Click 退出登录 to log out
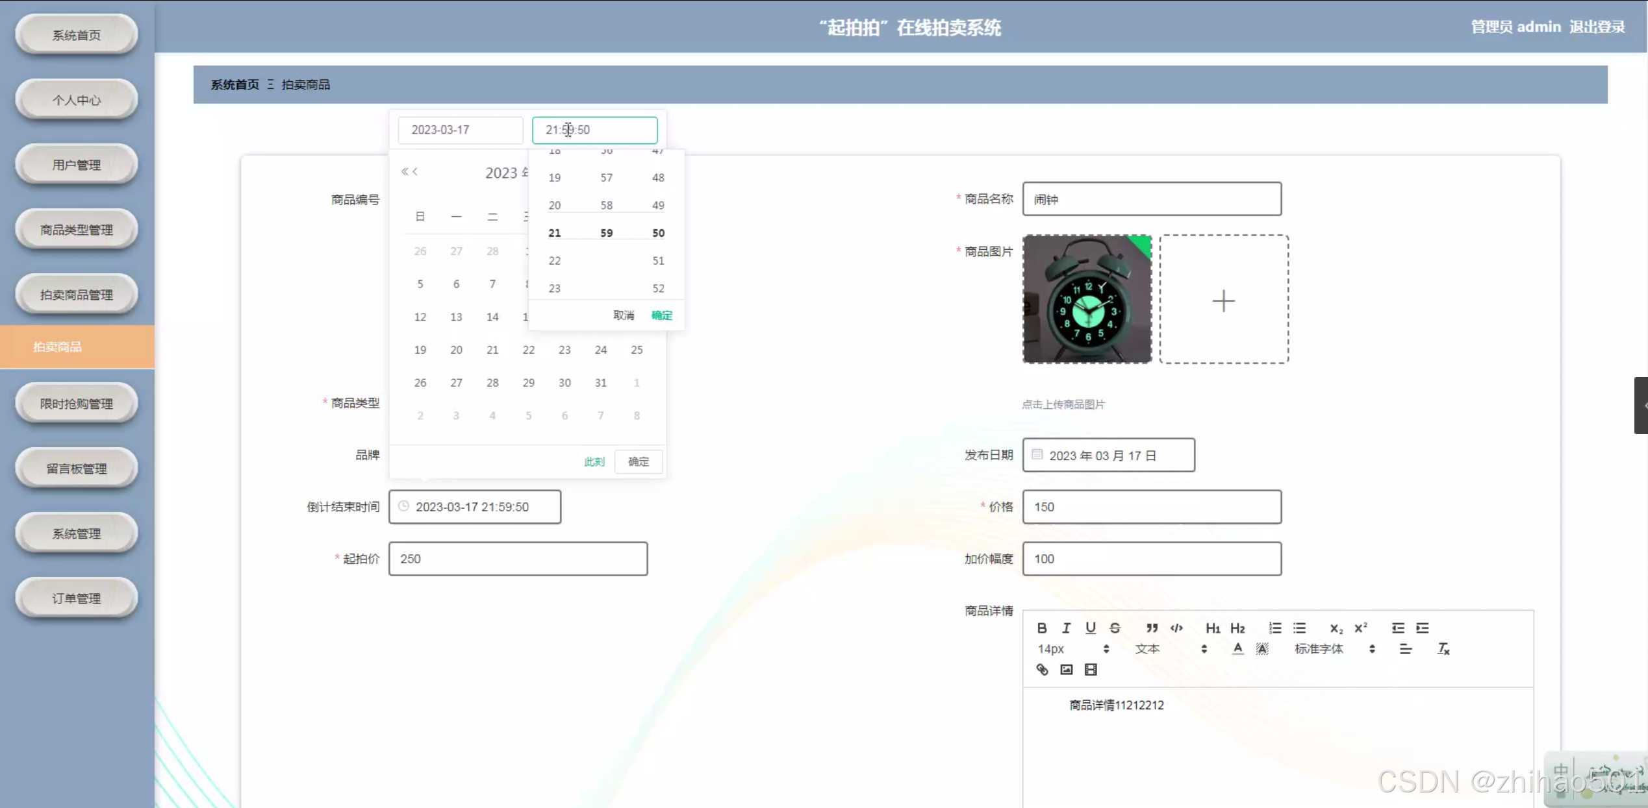The image size is (1648, 808). (1597, 27)
